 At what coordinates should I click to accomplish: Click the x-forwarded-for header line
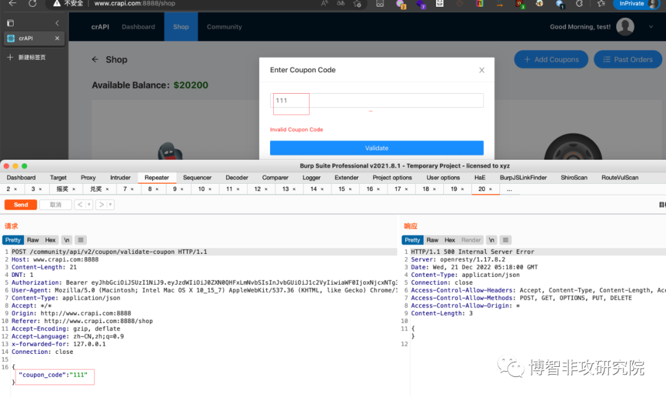coord(59,344)
